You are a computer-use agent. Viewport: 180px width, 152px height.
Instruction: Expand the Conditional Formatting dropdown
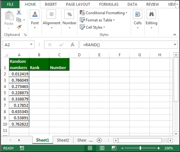[x=126, y=13]
